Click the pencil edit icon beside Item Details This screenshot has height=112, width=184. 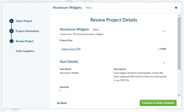[x=164, y=62]
